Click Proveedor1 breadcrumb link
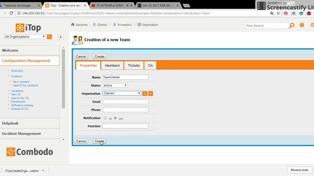Image resolution: width=314 pixels, height=176 pixels. [x=125, y=25]
